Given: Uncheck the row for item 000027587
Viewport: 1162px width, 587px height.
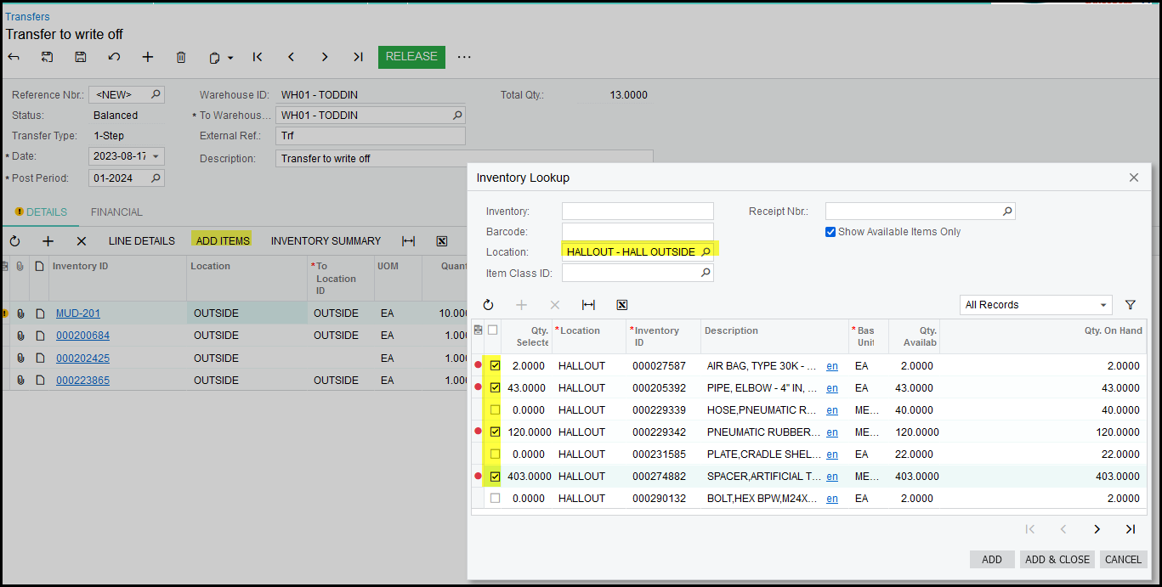Looking at the screenshot, I should pos(496,366).
